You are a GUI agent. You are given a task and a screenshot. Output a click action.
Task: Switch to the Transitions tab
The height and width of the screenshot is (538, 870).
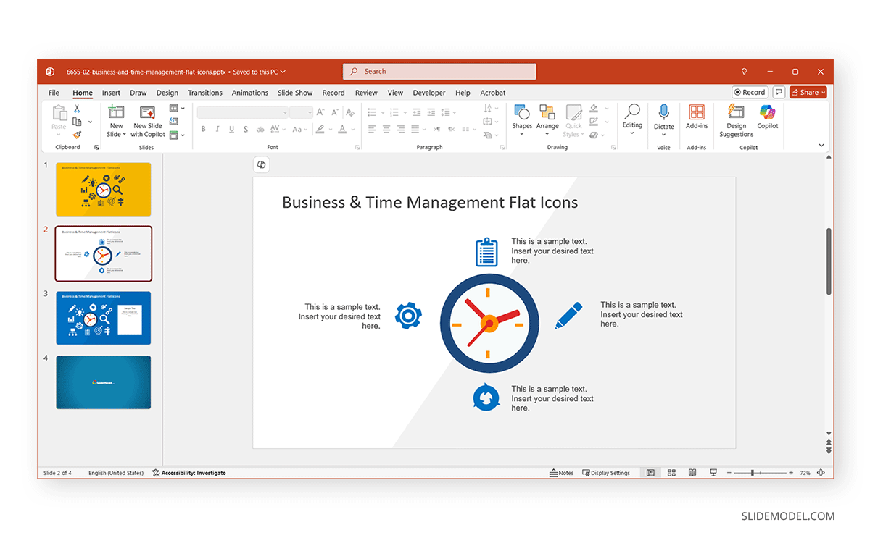click(x=205, y=93)
